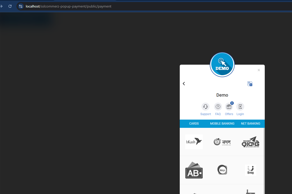Click the DEMO merchant logo
The height and width of the screenshot is (194, 292).
[222, 65]
